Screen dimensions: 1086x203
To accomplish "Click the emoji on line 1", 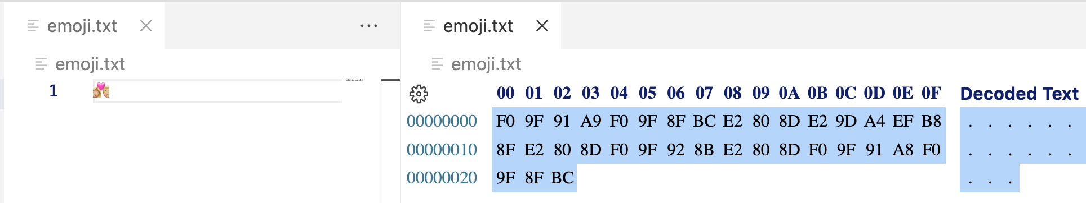I will (x=101, y=90).
